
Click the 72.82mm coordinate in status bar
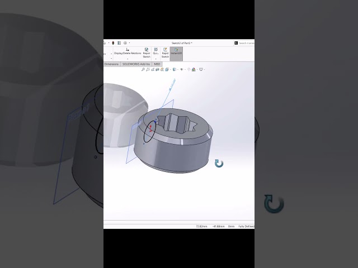coord(201,226)
